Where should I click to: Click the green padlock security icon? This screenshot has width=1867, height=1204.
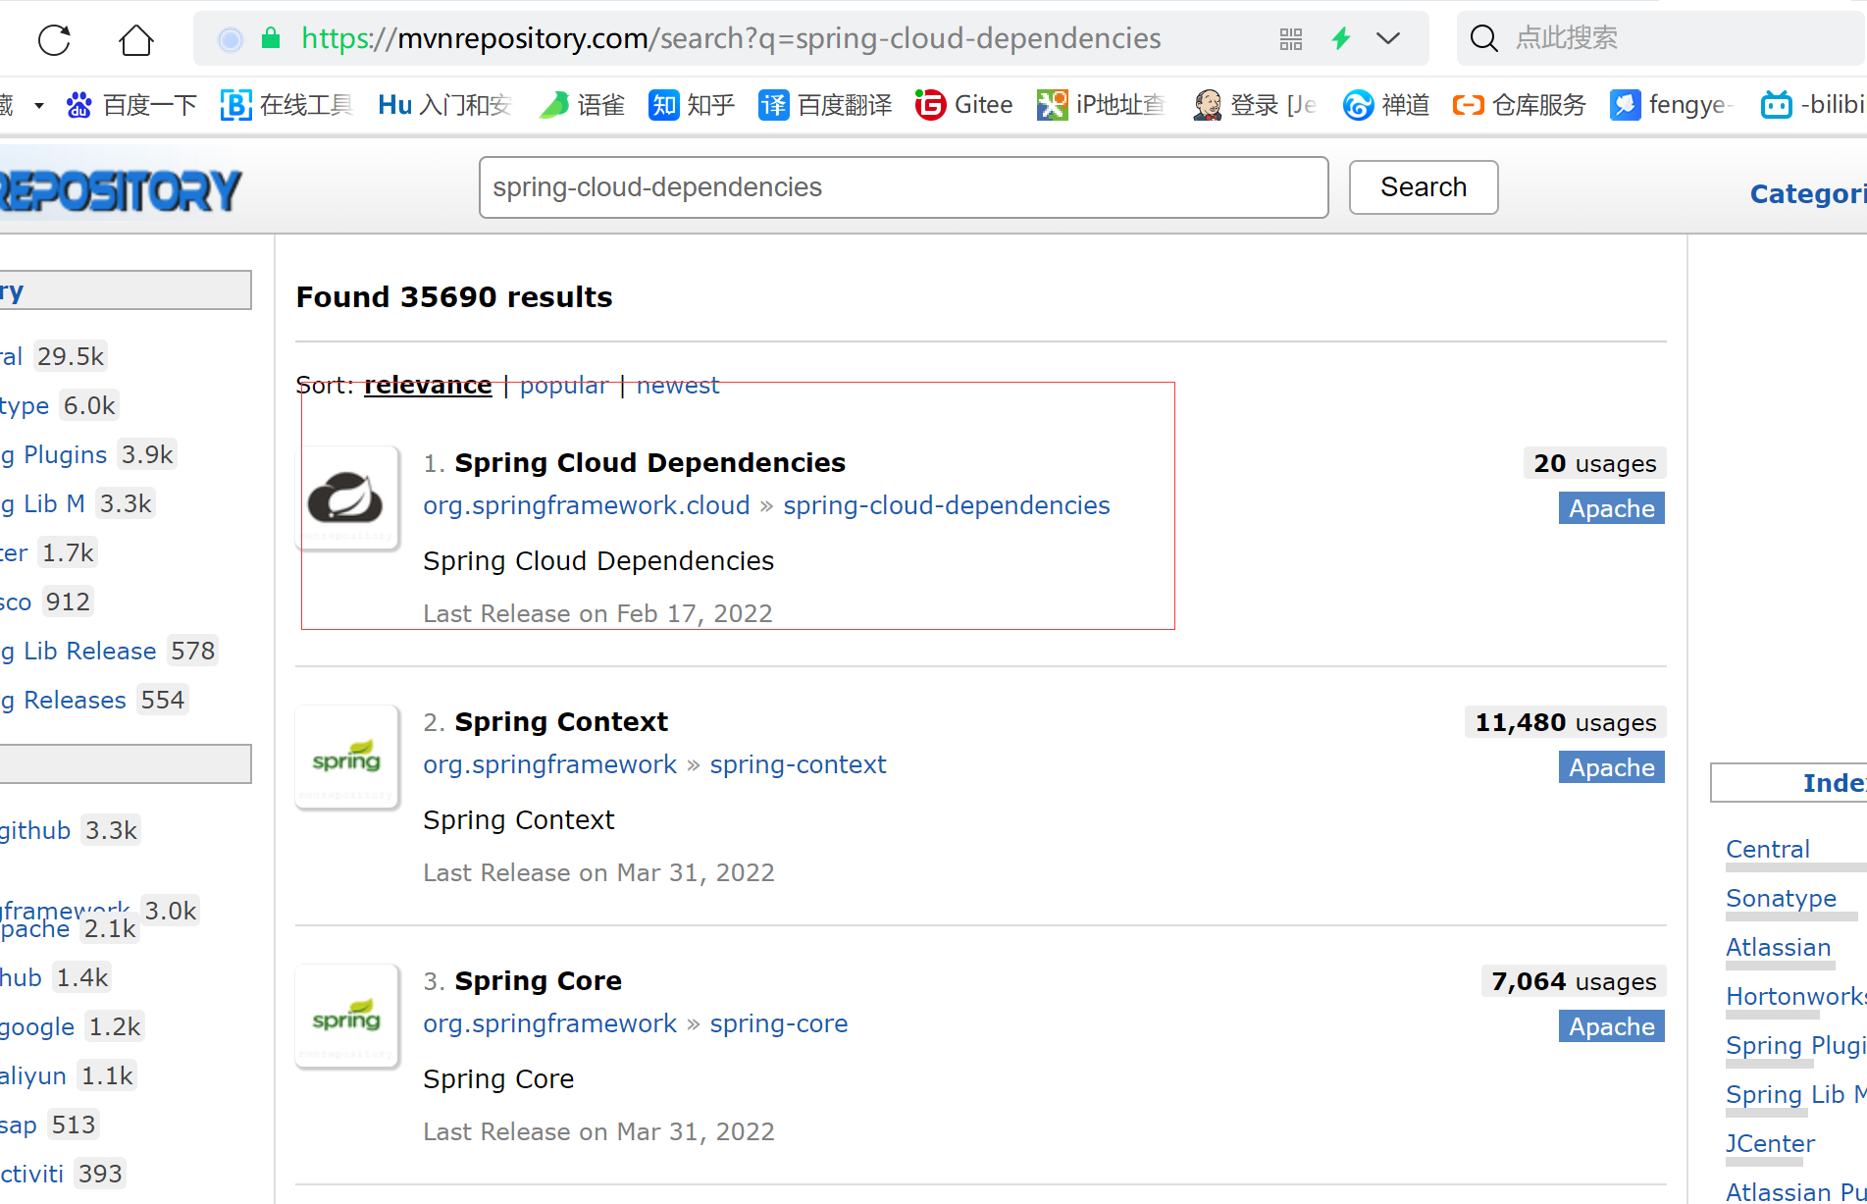tap(271, 38)
